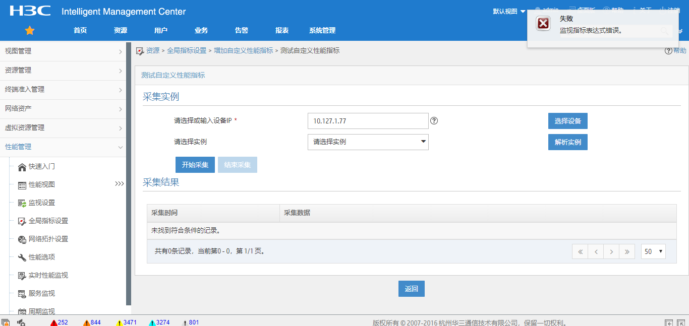689x326 pixels.
Task: Open 性能视图 in the sidebar
Action: pos(41,185)
